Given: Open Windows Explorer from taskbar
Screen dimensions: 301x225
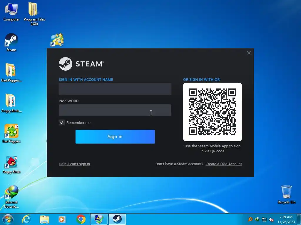Looking at the screenshot, I should (44, 219).
